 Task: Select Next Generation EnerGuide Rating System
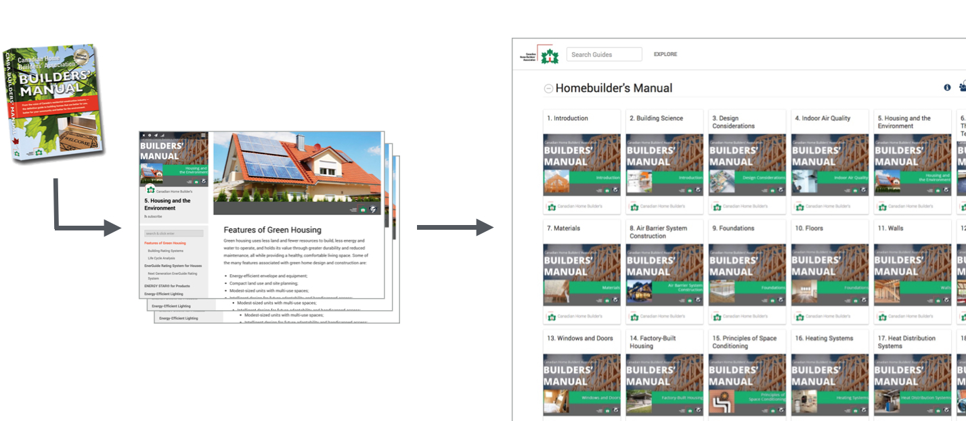point(173,276)
